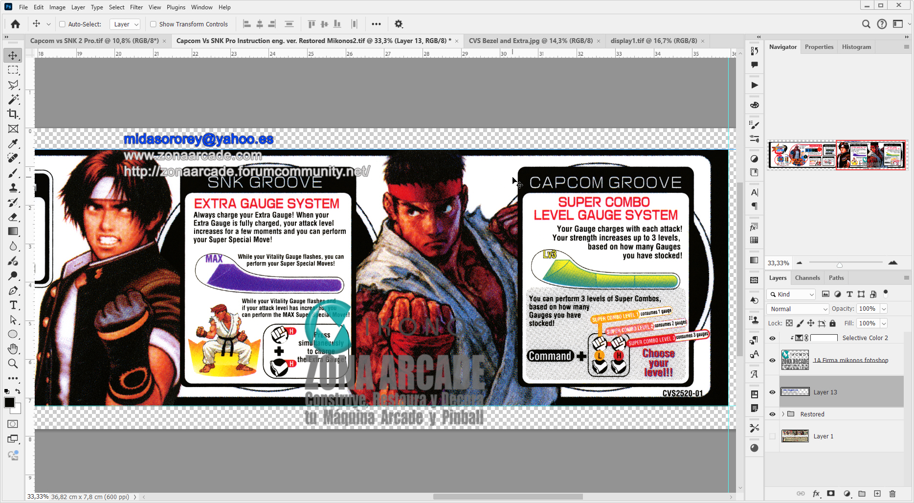This screenshot has width=914, height=503.
Task: Select the Eyedropper tool
Action: coord(13,143)
